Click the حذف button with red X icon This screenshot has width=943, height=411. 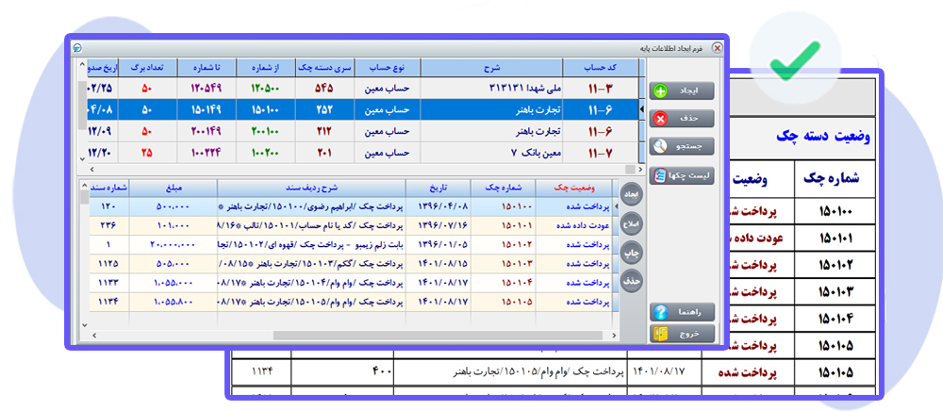pos(682,119)
